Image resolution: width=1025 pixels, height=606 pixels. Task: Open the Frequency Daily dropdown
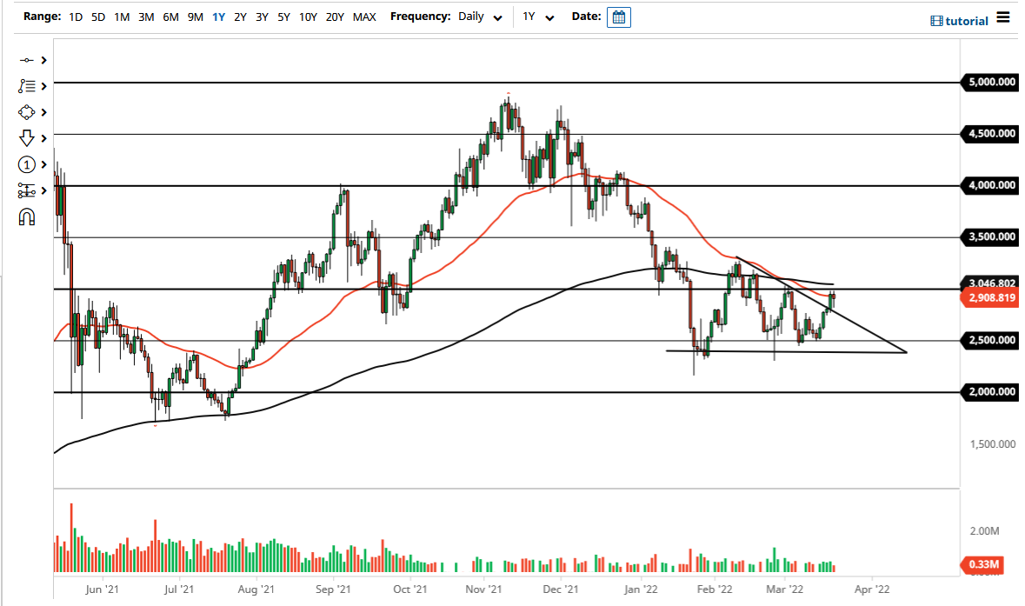[480, 17]
